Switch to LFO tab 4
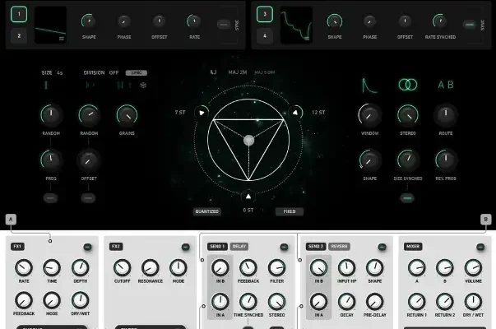This screenshot has width=496, height=329. click(x=264, y=35)
